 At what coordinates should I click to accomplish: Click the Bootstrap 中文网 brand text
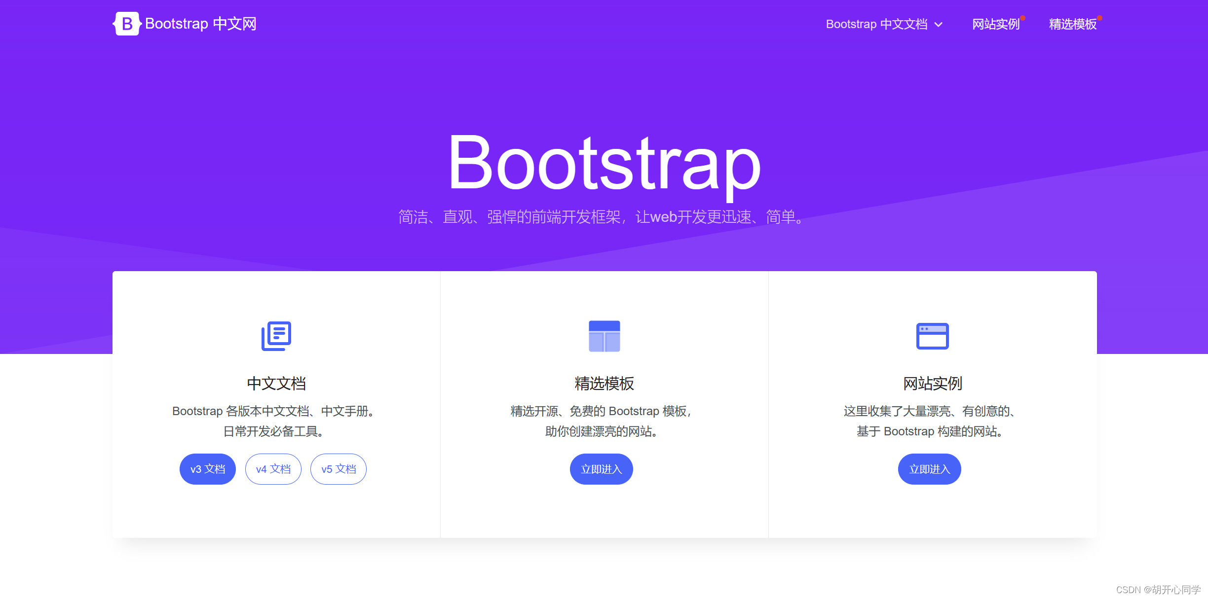click(200, 24)
